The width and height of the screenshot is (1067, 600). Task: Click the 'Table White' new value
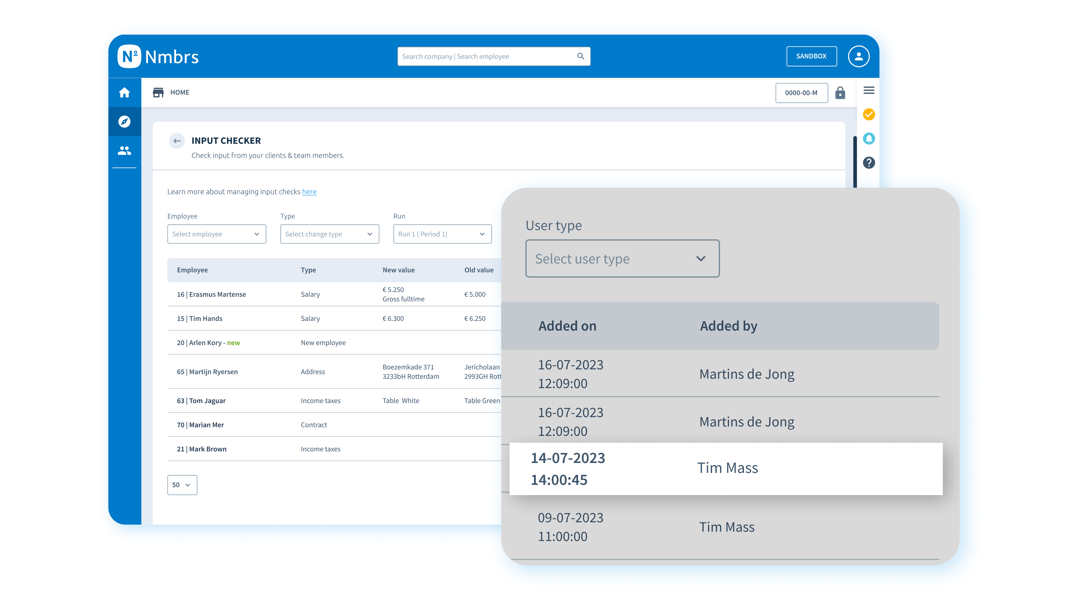[x=401, y=401]
